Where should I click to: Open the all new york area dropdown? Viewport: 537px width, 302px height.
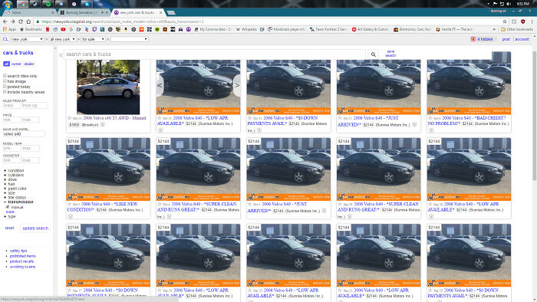pos(62,39)
